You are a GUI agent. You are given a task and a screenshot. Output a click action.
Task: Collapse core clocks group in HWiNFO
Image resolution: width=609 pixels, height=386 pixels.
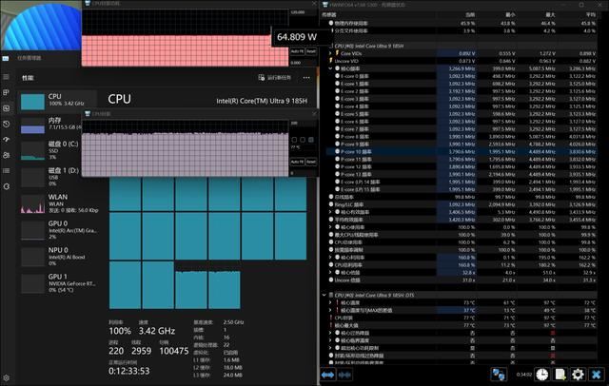330,68
